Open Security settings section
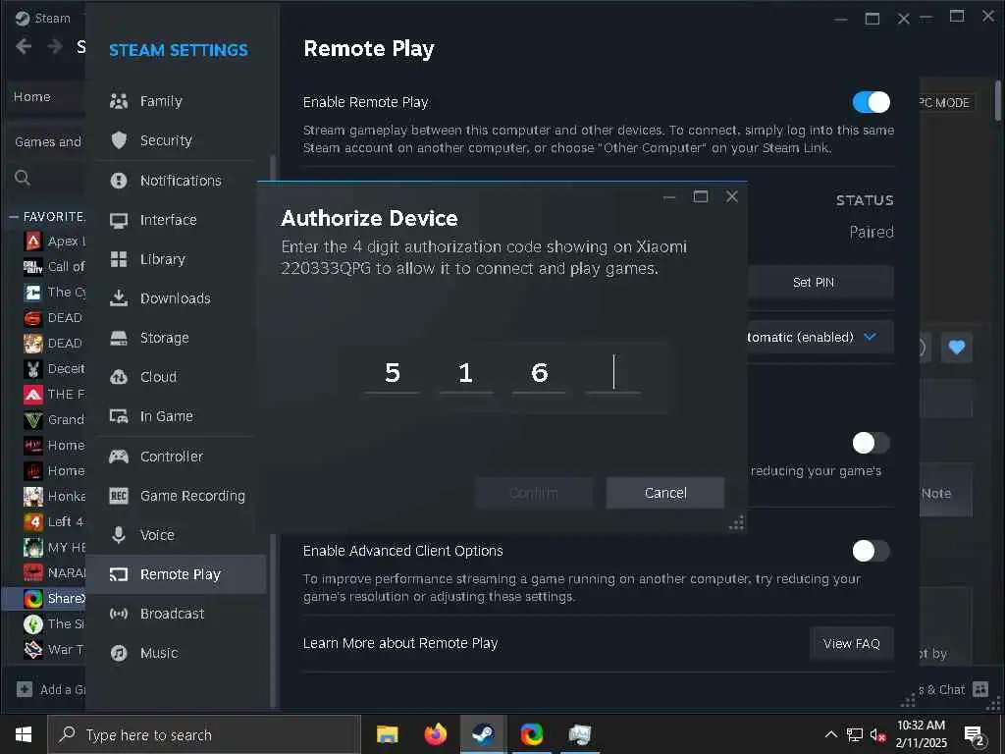Screen dimensions: 1005x754 pos(166,140)
